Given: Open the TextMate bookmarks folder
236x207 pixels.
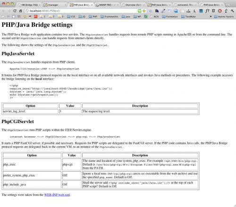Looking at the screenshot, I should tap(188, 17).
